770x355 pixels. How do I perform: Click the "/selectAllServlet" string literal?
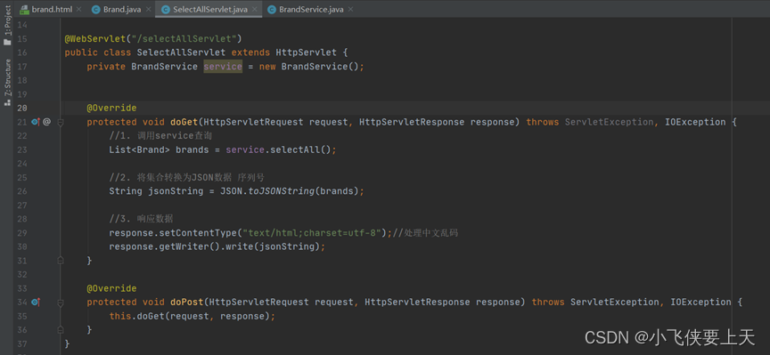[x=184, y=38]
